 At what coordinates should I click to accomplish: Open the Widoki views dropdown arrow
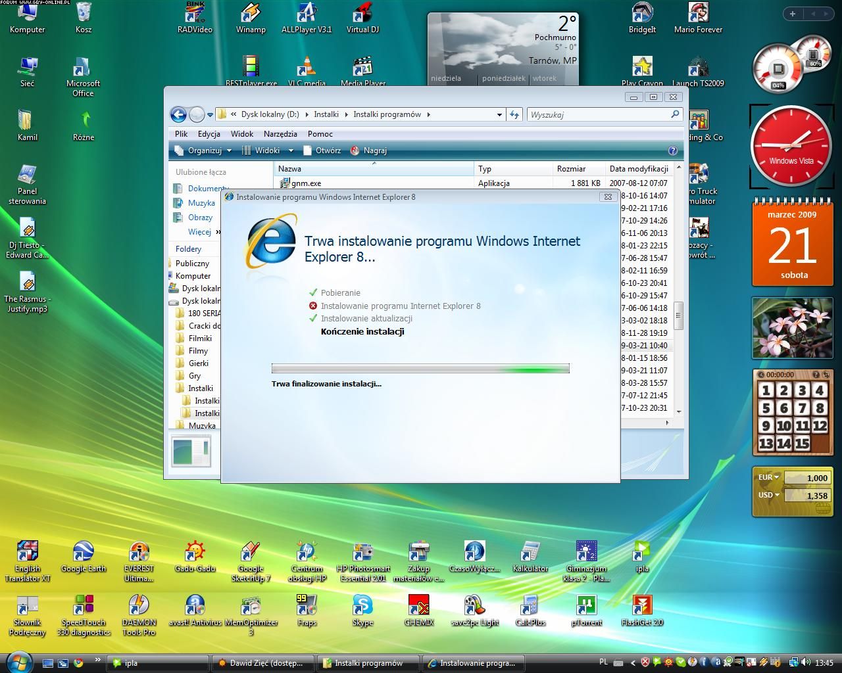click(x=291, y=151)
